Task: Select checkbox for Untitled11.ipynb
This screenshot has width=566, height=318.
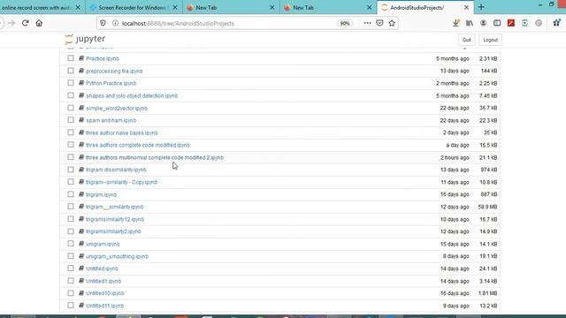Action: pyautogui.click(x=71, y=306)
